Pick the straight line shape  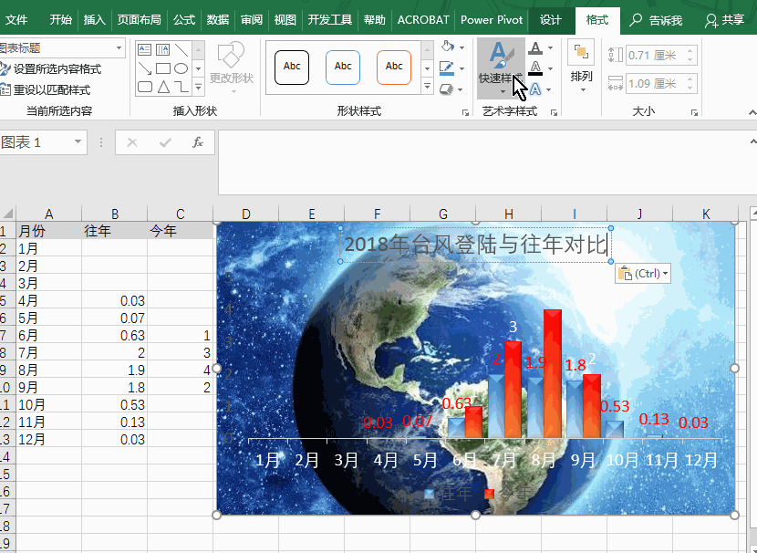tap(181, 50)
